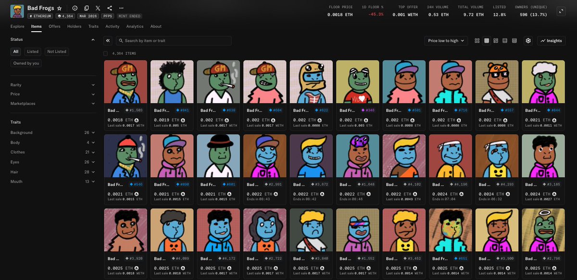This screenshot has height=280, width=577.
Task: Expand the Body trait filter
Action: [x=53, y=142]
